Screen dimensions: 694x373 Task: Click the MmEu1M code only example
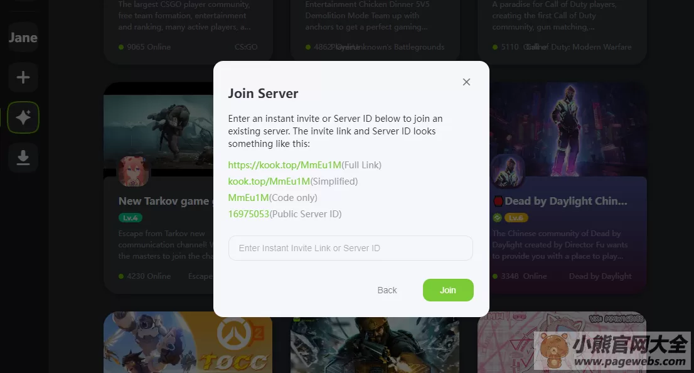pos(248,198)
